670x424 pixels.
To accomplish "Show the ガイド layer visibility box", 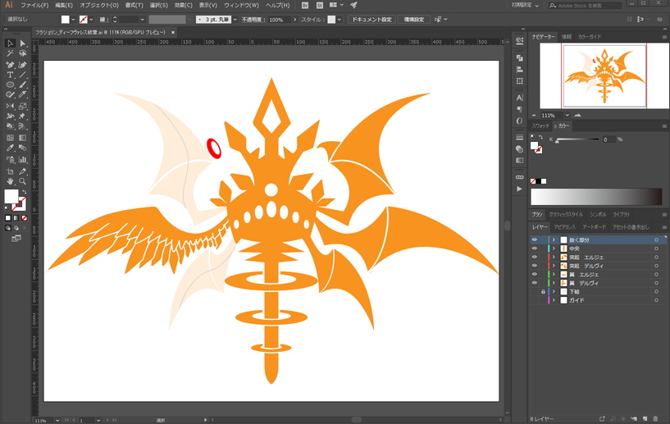I will tap(534, 300).
